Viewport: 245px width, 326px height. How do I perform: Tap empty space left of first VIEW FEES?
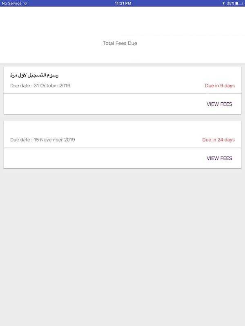click(x=102, y=104)
